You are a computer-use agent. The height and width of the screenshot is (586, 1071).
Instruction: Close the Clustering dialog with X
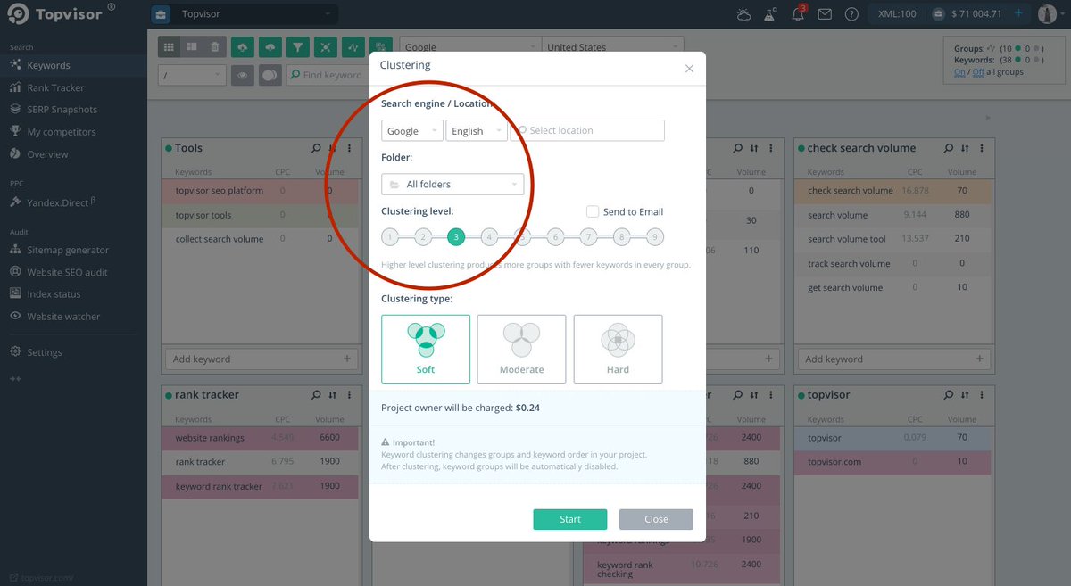click(689, 69)
